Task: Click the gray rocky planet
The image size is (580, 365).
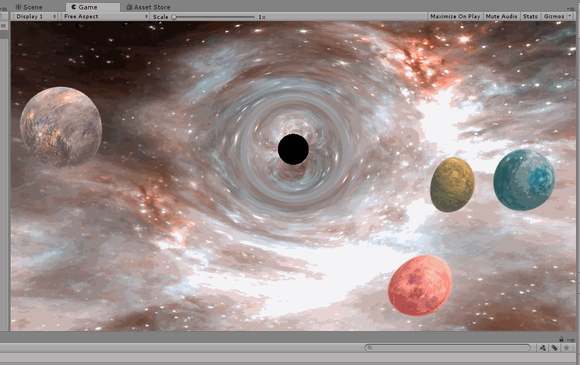Action: click(61, 127)
